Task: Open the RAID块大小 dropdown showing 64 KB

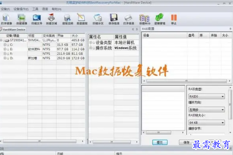Action: tap(206, 123)
